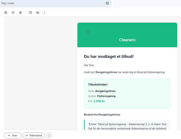Click the Videresend forward button

pos(34,135)
